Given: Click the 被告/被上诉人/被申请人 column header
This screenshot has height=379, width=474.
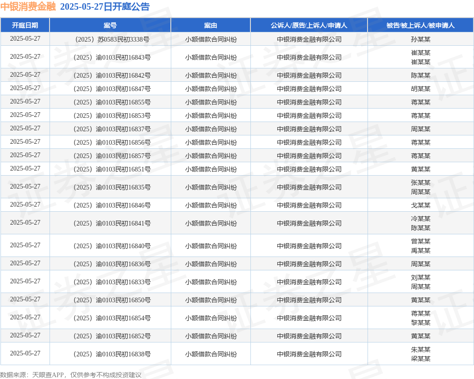Looking at the screenshot, I should tap(420, 25).
